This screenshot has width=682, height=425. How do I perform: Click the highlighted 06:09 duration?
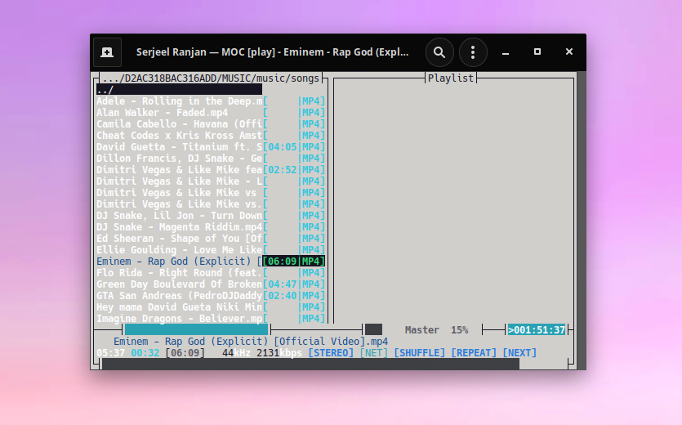(x=283, y=262)
